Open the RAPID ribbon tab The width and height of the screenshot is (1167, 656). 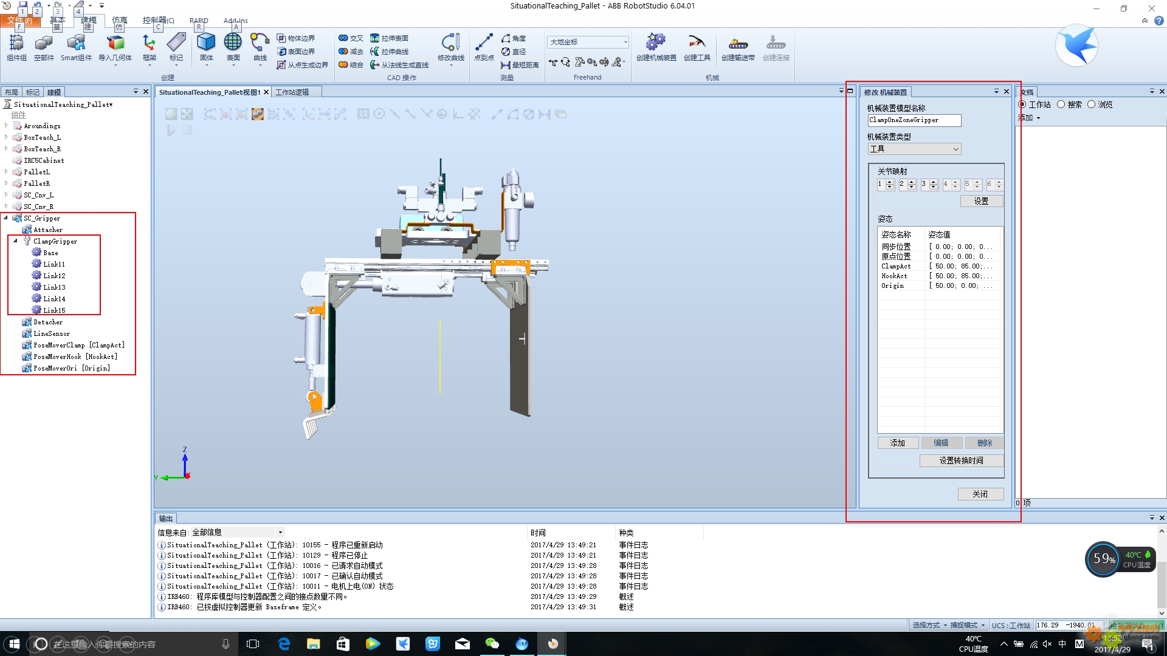pos(199,21)
